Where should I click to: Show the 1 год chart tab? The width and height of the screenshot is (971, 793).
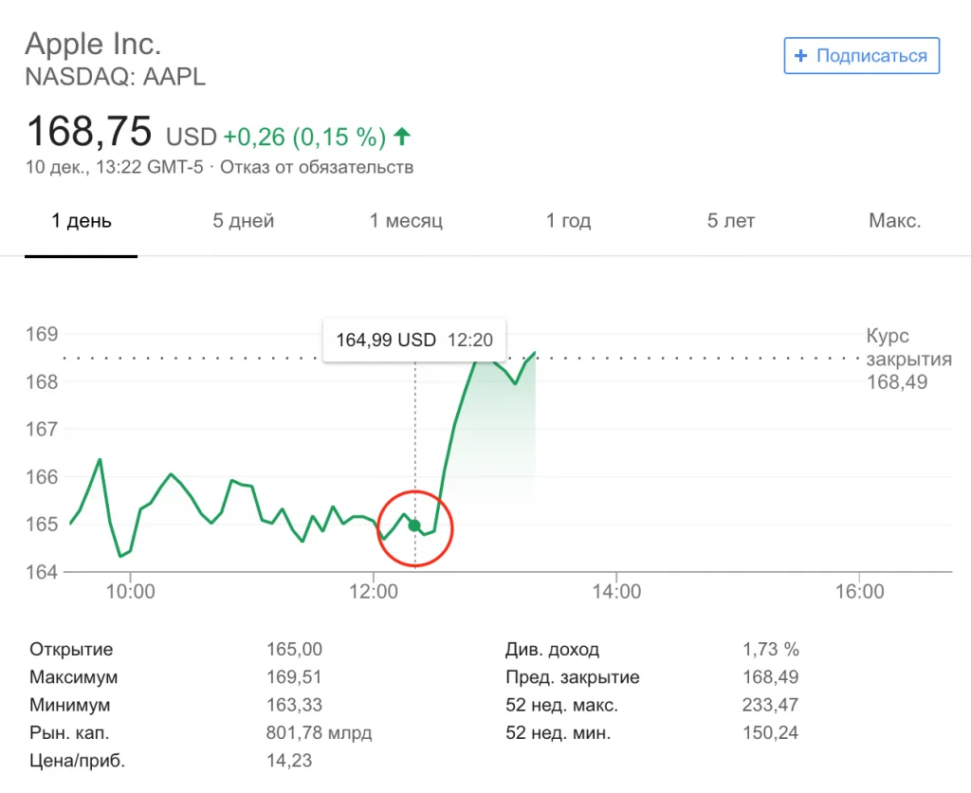(x=569, y=221)
